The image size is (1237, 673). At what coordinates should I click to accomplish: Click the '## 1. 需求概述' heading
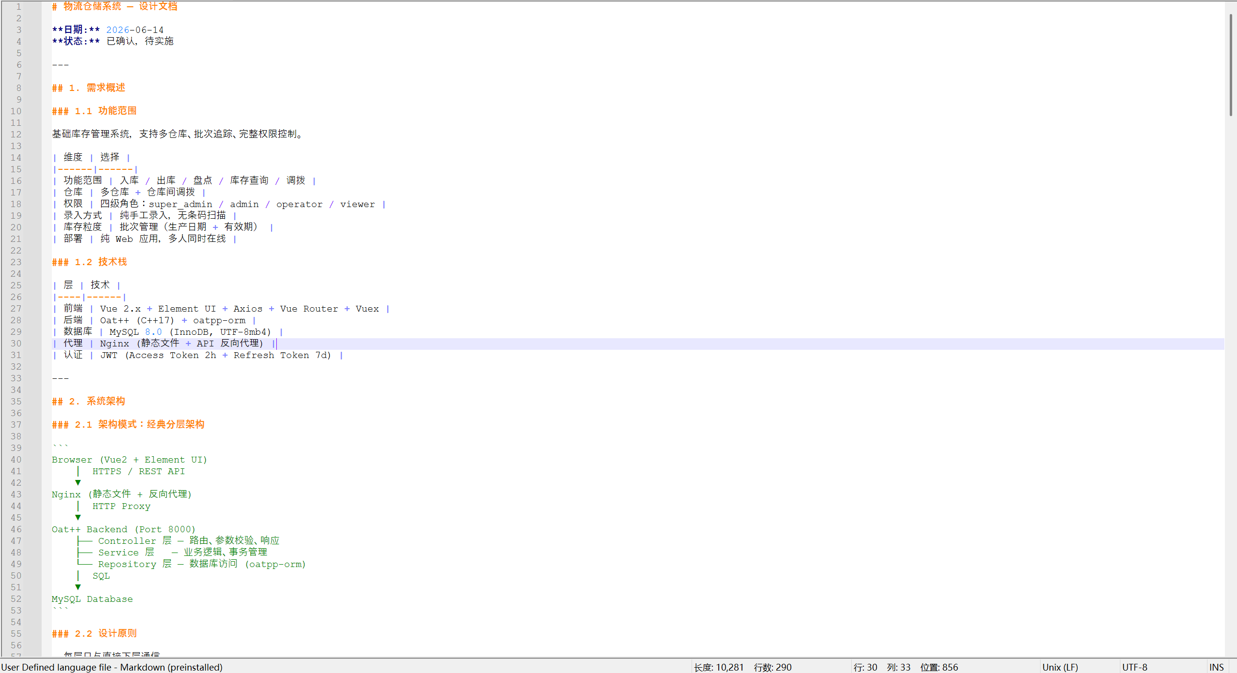89,88
